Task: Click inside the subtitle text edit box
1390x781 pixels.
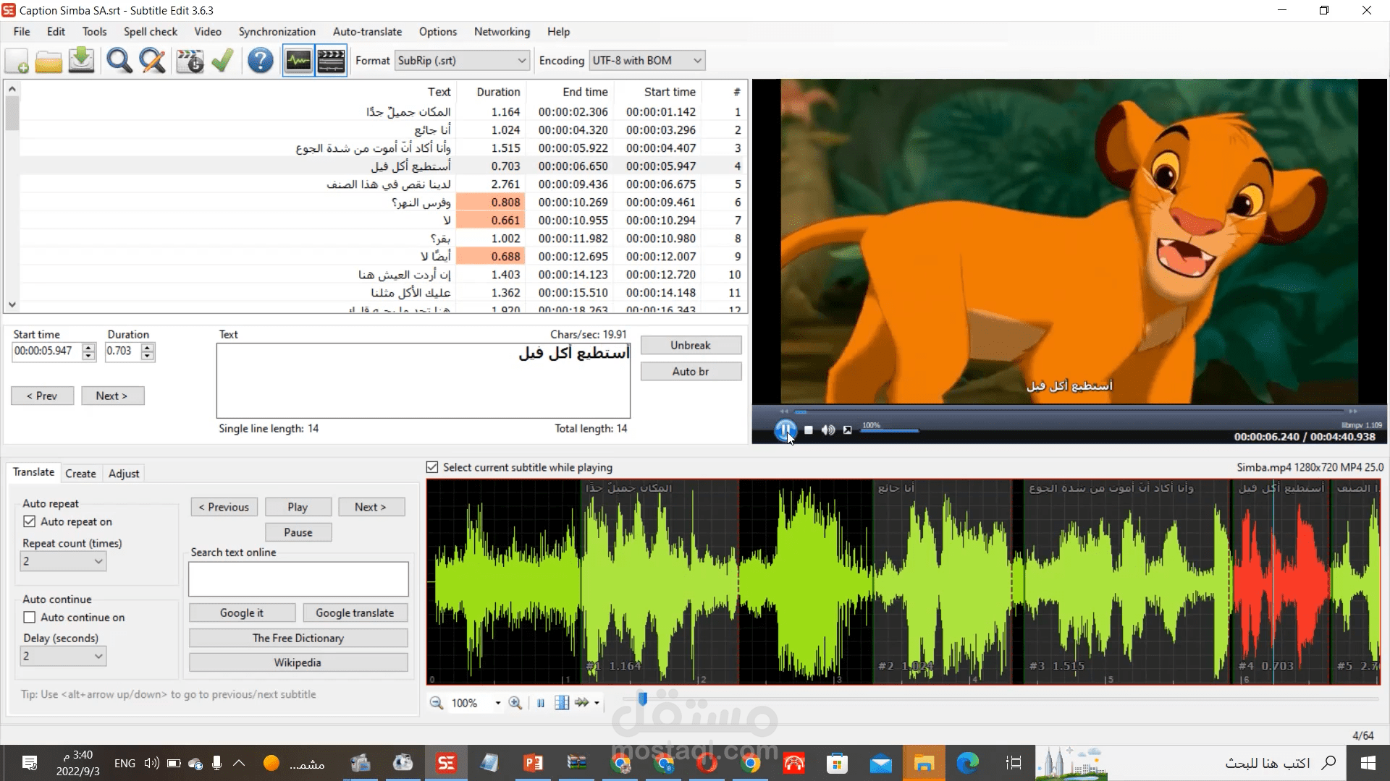Action: point(424,381)
